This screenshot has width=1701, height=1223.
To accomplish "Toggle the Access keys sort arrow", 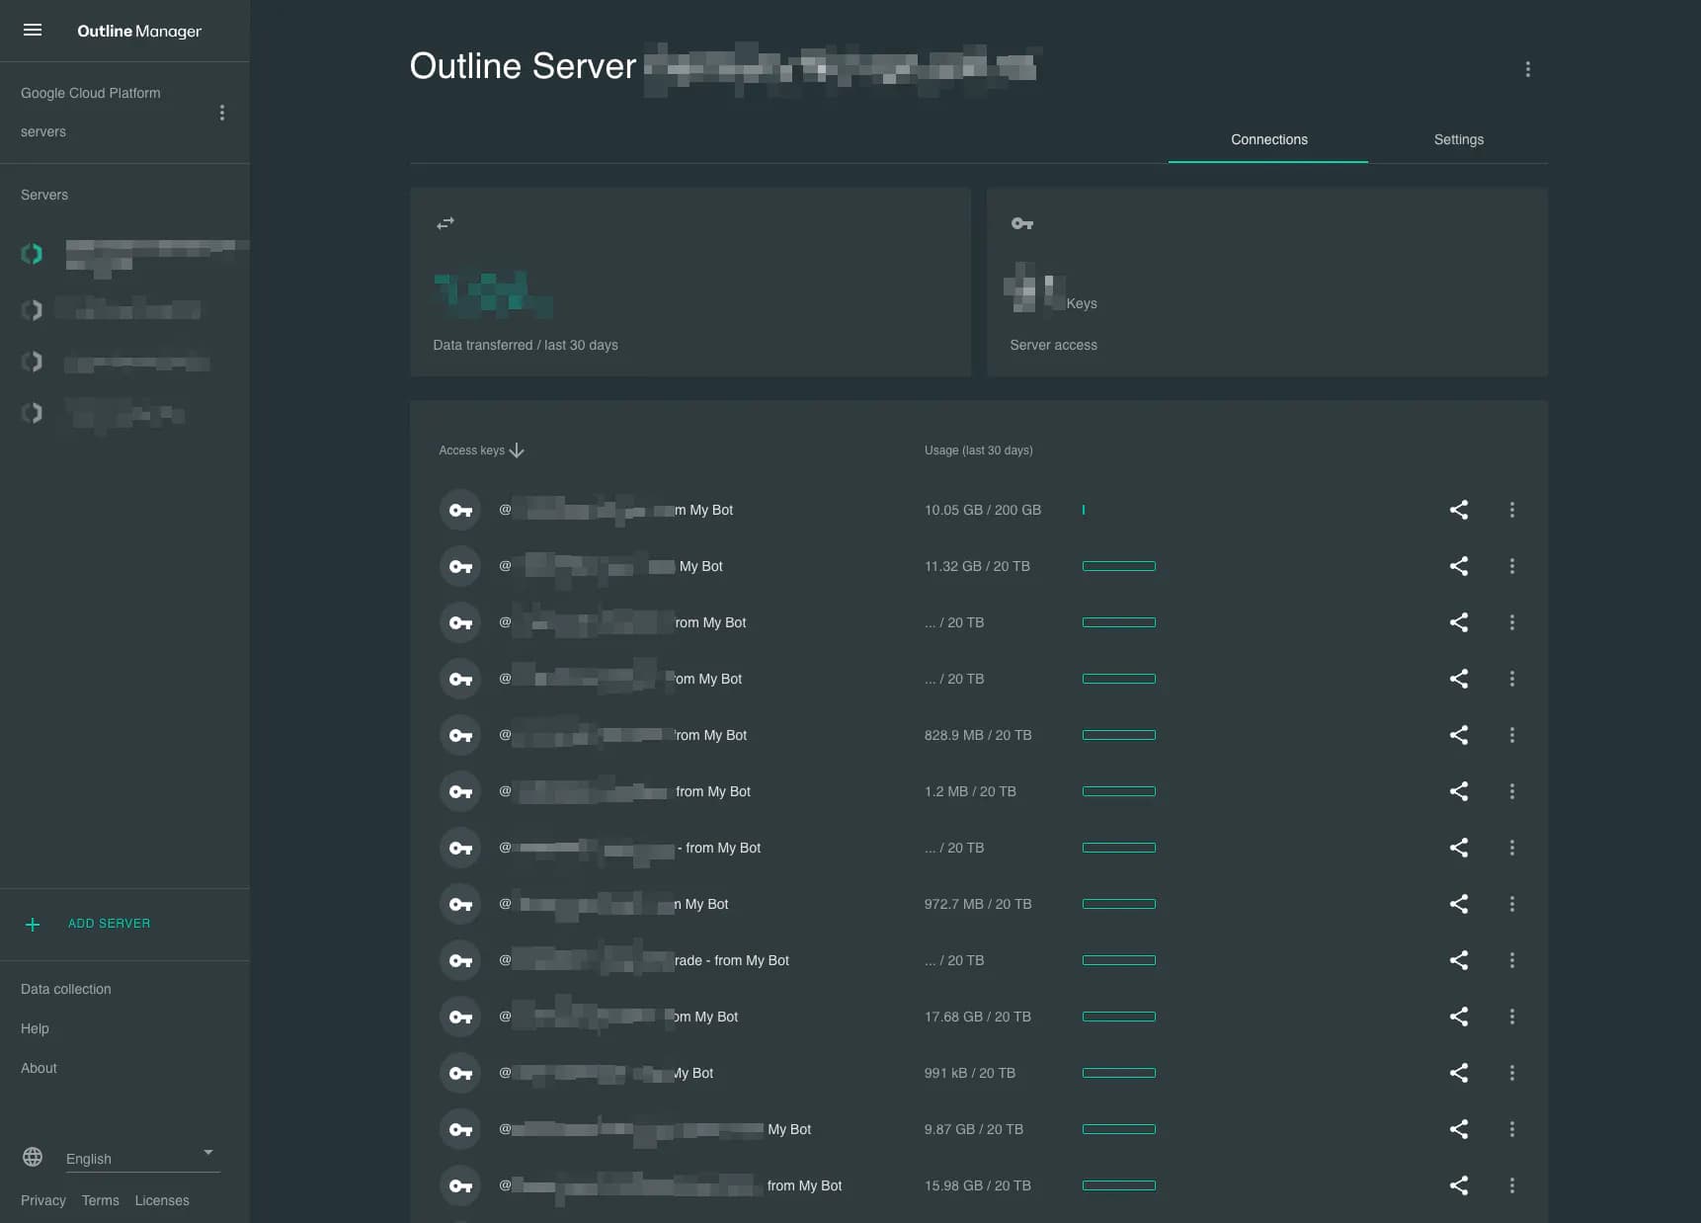I will (x=517, y=449).
